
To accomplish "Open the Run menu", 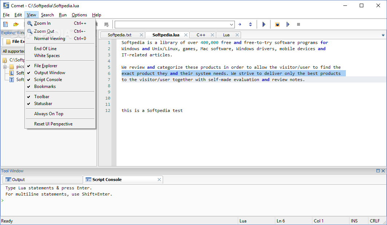I will point(63,15).
